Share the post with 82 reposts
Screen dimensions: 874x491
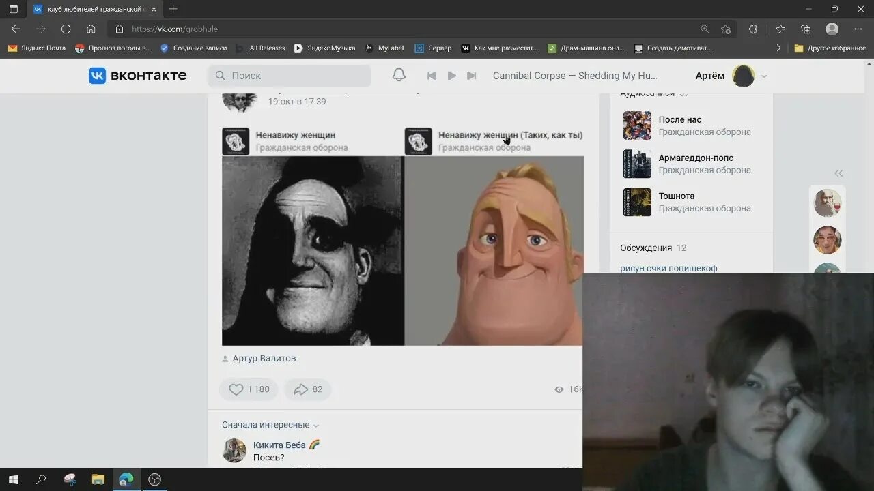(308, 389)
